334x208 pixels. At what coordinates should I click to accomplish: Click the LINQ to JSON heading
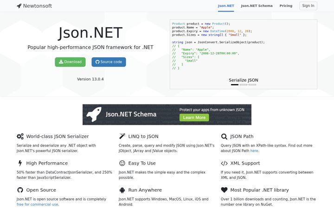[143, 136]
